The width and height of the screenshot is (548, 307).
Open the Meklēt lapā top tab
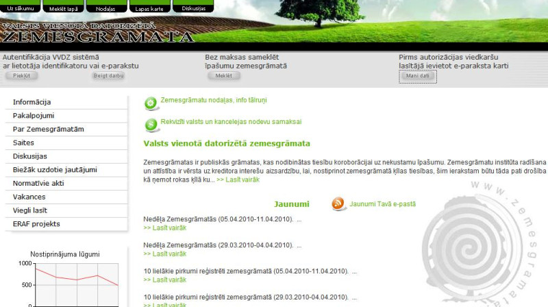(63, 7)
